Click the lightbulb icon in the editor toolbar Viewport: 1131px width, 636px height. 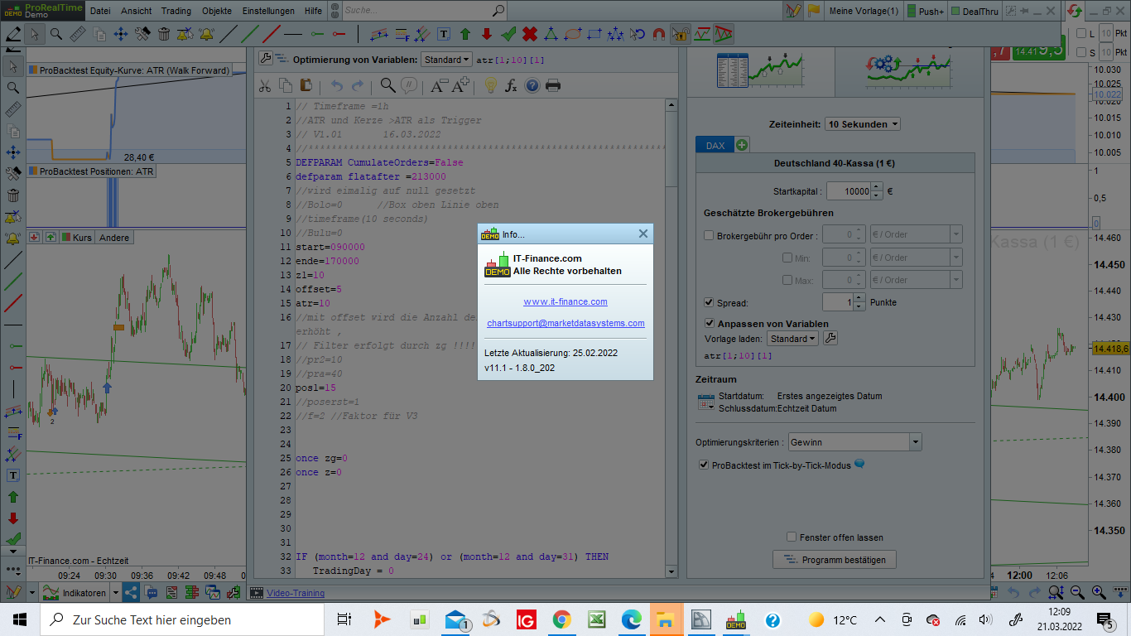coord(490,85)
